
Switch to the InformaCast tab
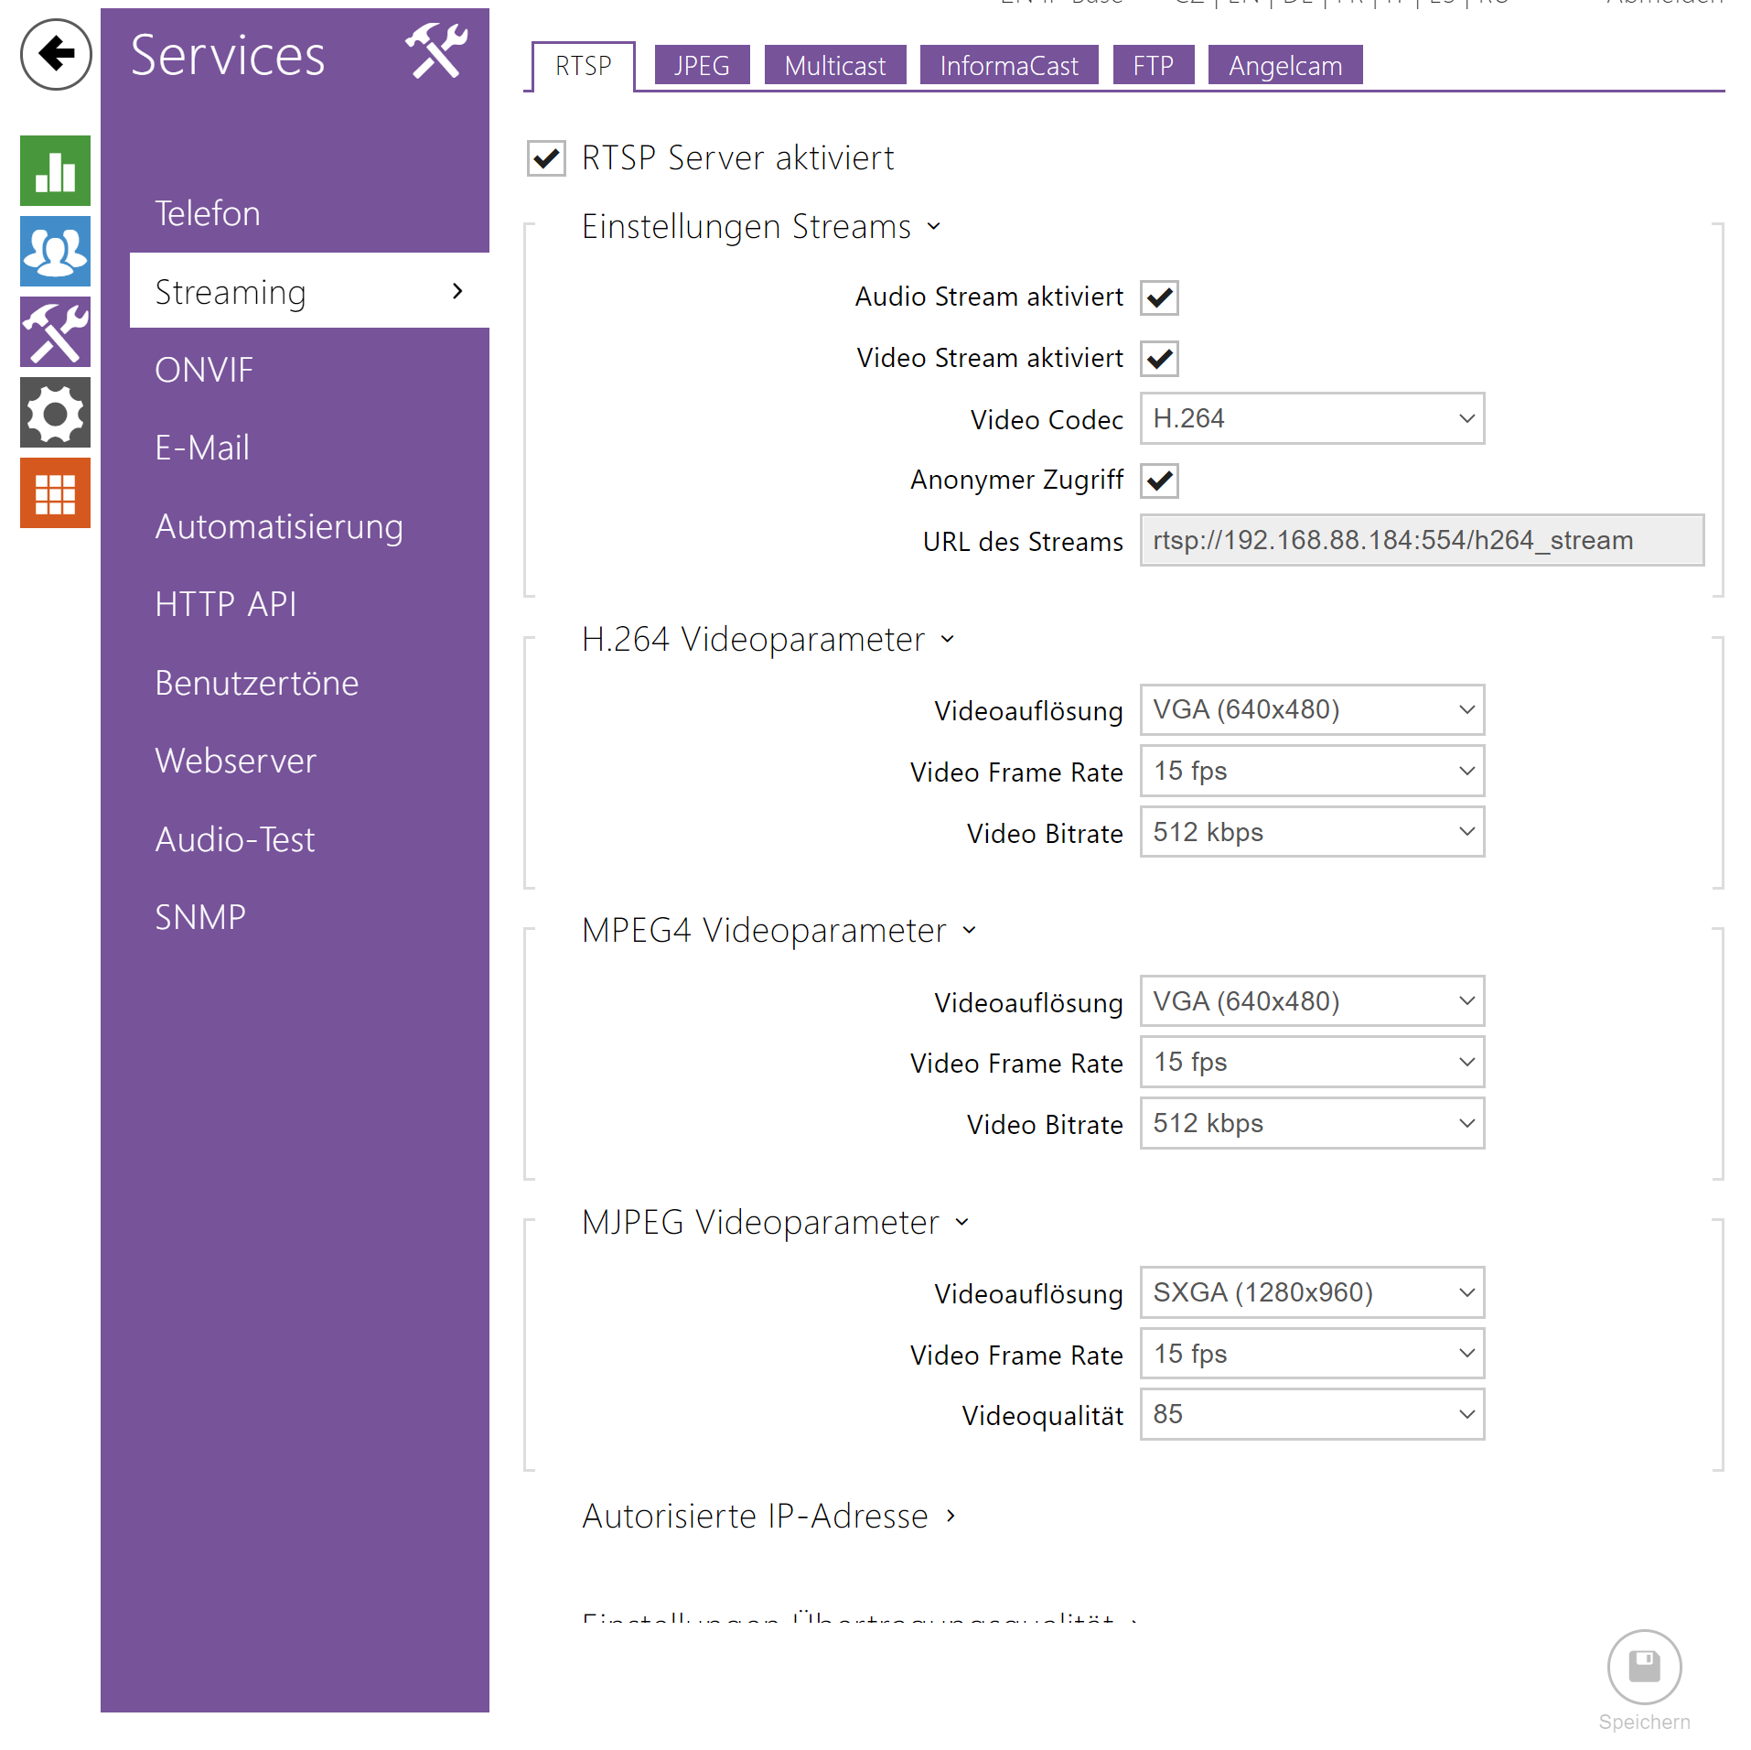[x=1009, y=66]
